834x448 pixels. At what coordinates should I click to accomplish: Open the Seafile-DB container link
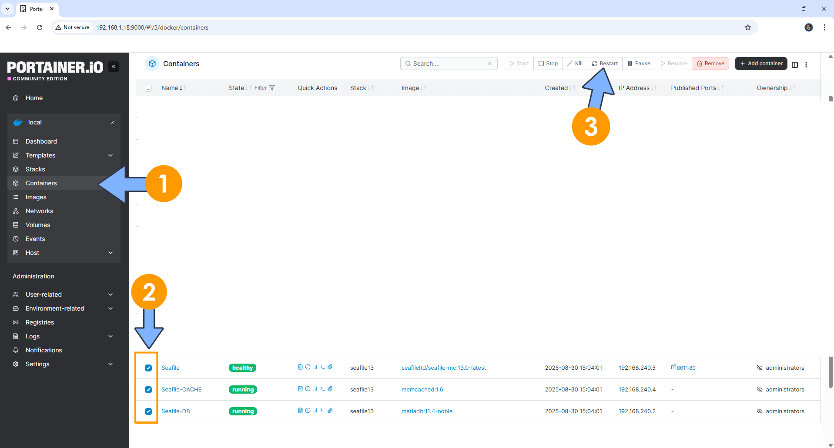175,411
